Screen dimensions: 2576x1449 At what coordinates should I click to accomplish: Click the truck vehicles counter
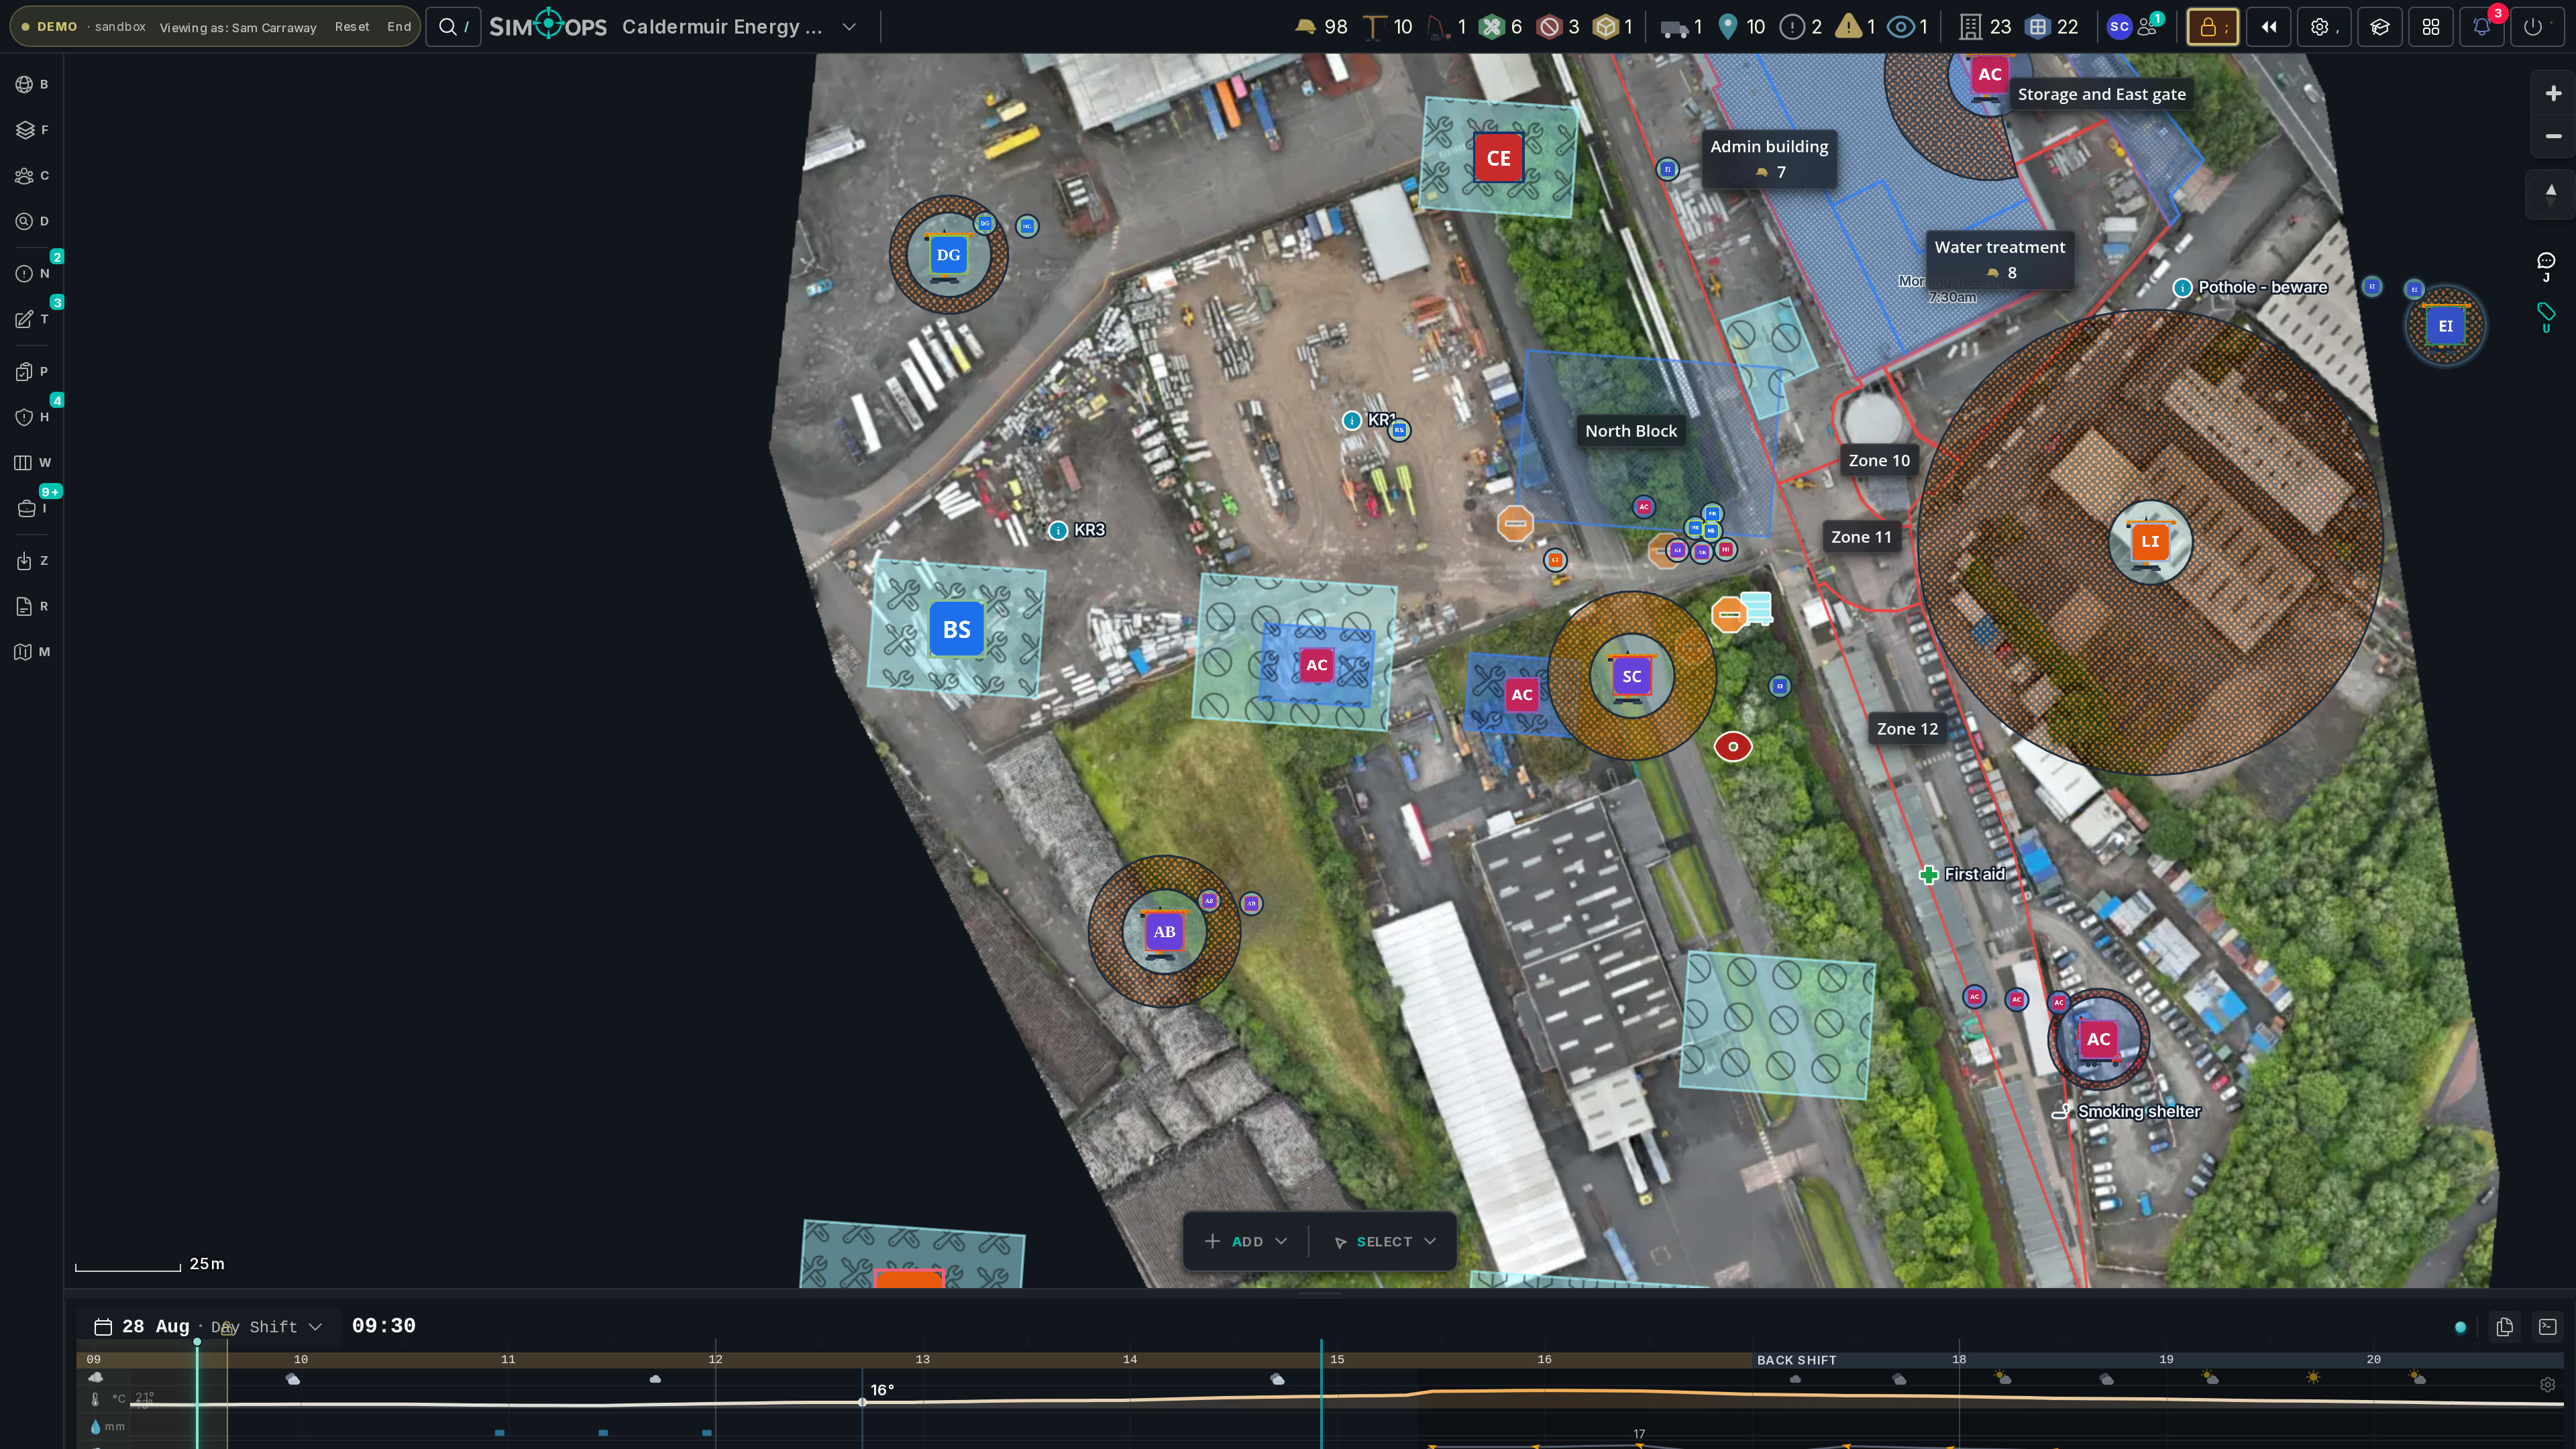pos(1681,27)
